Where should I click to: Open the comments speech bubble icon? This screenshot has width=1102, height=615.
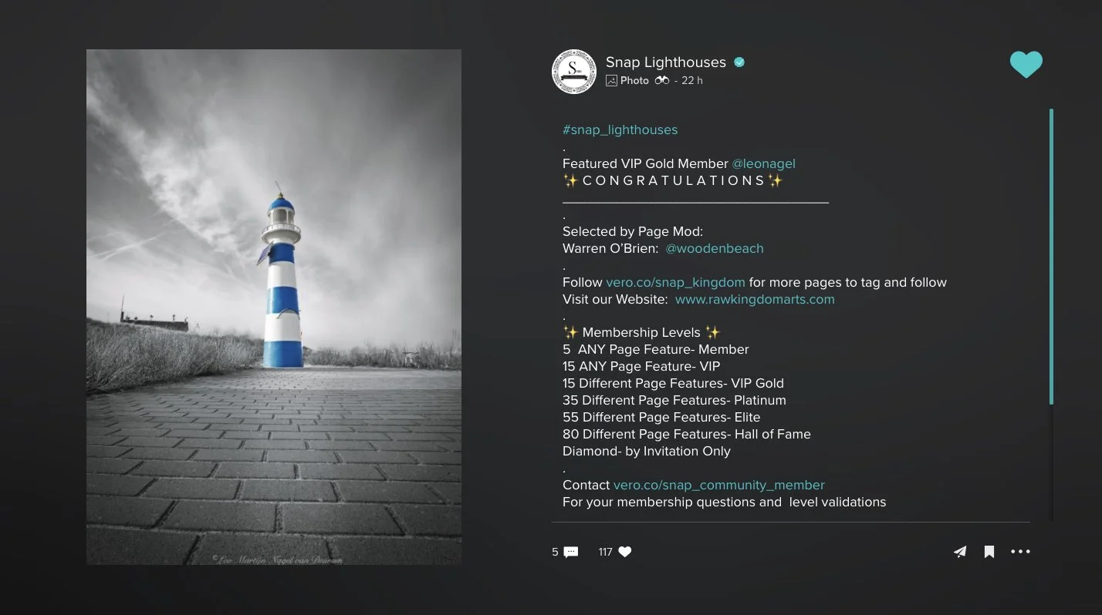click(571, 552)
